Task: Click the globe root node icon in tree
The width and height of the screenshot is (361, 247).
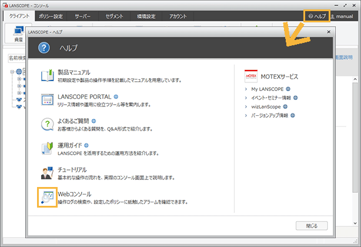Action: (19, 72)
